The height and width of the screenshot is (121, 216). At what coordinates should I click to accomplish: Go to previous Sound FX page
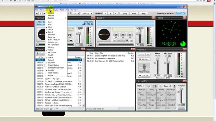pyautogui.click(x=160, y=86)
